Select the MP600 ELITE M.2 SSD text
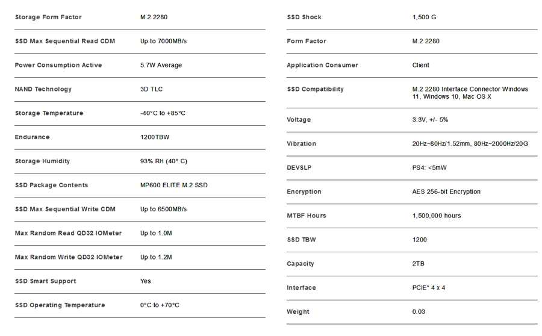Screen dimensions: 542x336 174,185
